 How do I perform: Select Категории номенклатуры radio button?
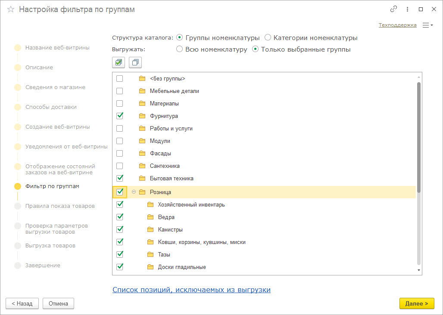tap(268, 38)
